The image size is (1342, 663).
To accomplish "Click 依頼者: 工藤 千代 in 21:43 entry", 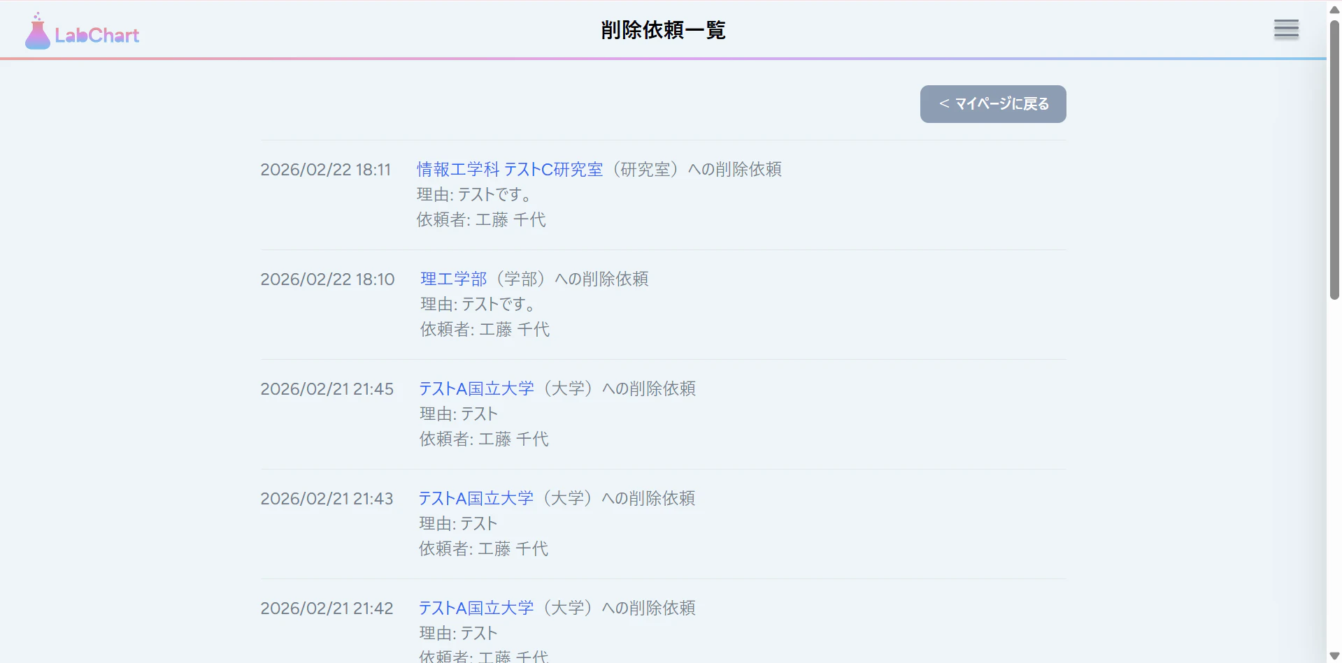I will coord(483,549).
